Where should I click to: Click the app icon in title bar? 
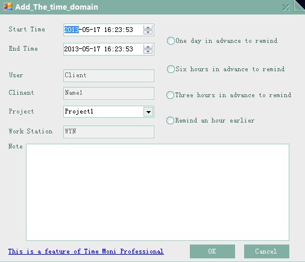(x=8, y=7)
